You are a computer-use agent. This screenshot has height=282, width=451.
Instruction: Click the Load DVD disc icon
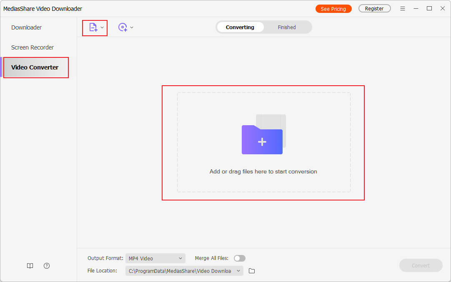[123, 27]
